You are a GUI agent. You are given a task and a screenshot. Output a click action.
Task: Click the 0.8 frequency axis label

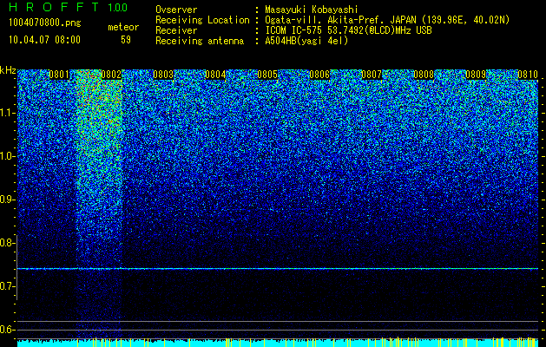[x=7, y=243]
